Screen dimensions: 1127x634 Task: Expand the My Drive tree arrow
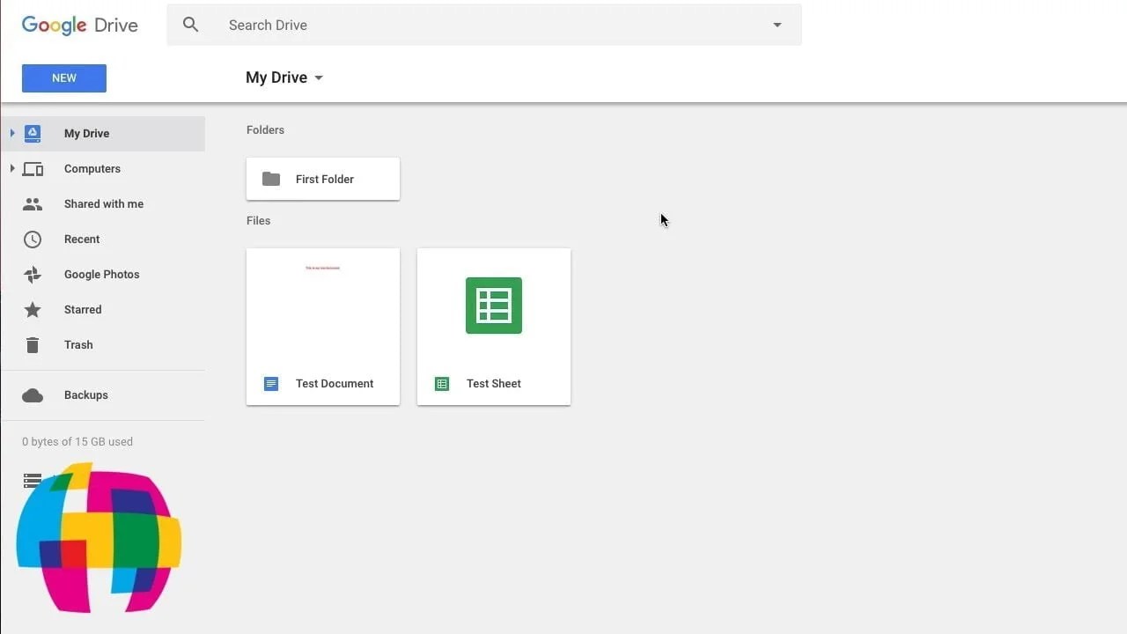[11, 133]
